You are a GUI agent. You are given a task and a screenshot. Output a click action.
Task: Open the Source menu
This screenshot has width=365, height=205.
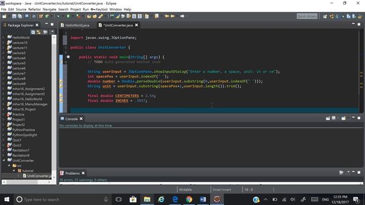[21, 9]
